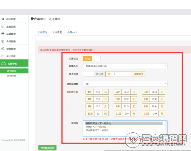Click the store icon beside 商城管理
Image resolution: width=191 pixels, height=151 pixels.
point(3,34)
